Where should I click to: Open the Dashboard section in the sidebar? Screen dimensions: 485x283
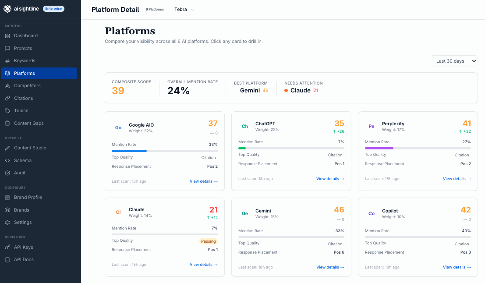(26, 35)
